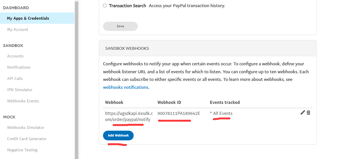Image resolution: width=342 pixels, height=159 pixels.
Task: Launch the IPN Simulator
Action: tap(20, 90)
